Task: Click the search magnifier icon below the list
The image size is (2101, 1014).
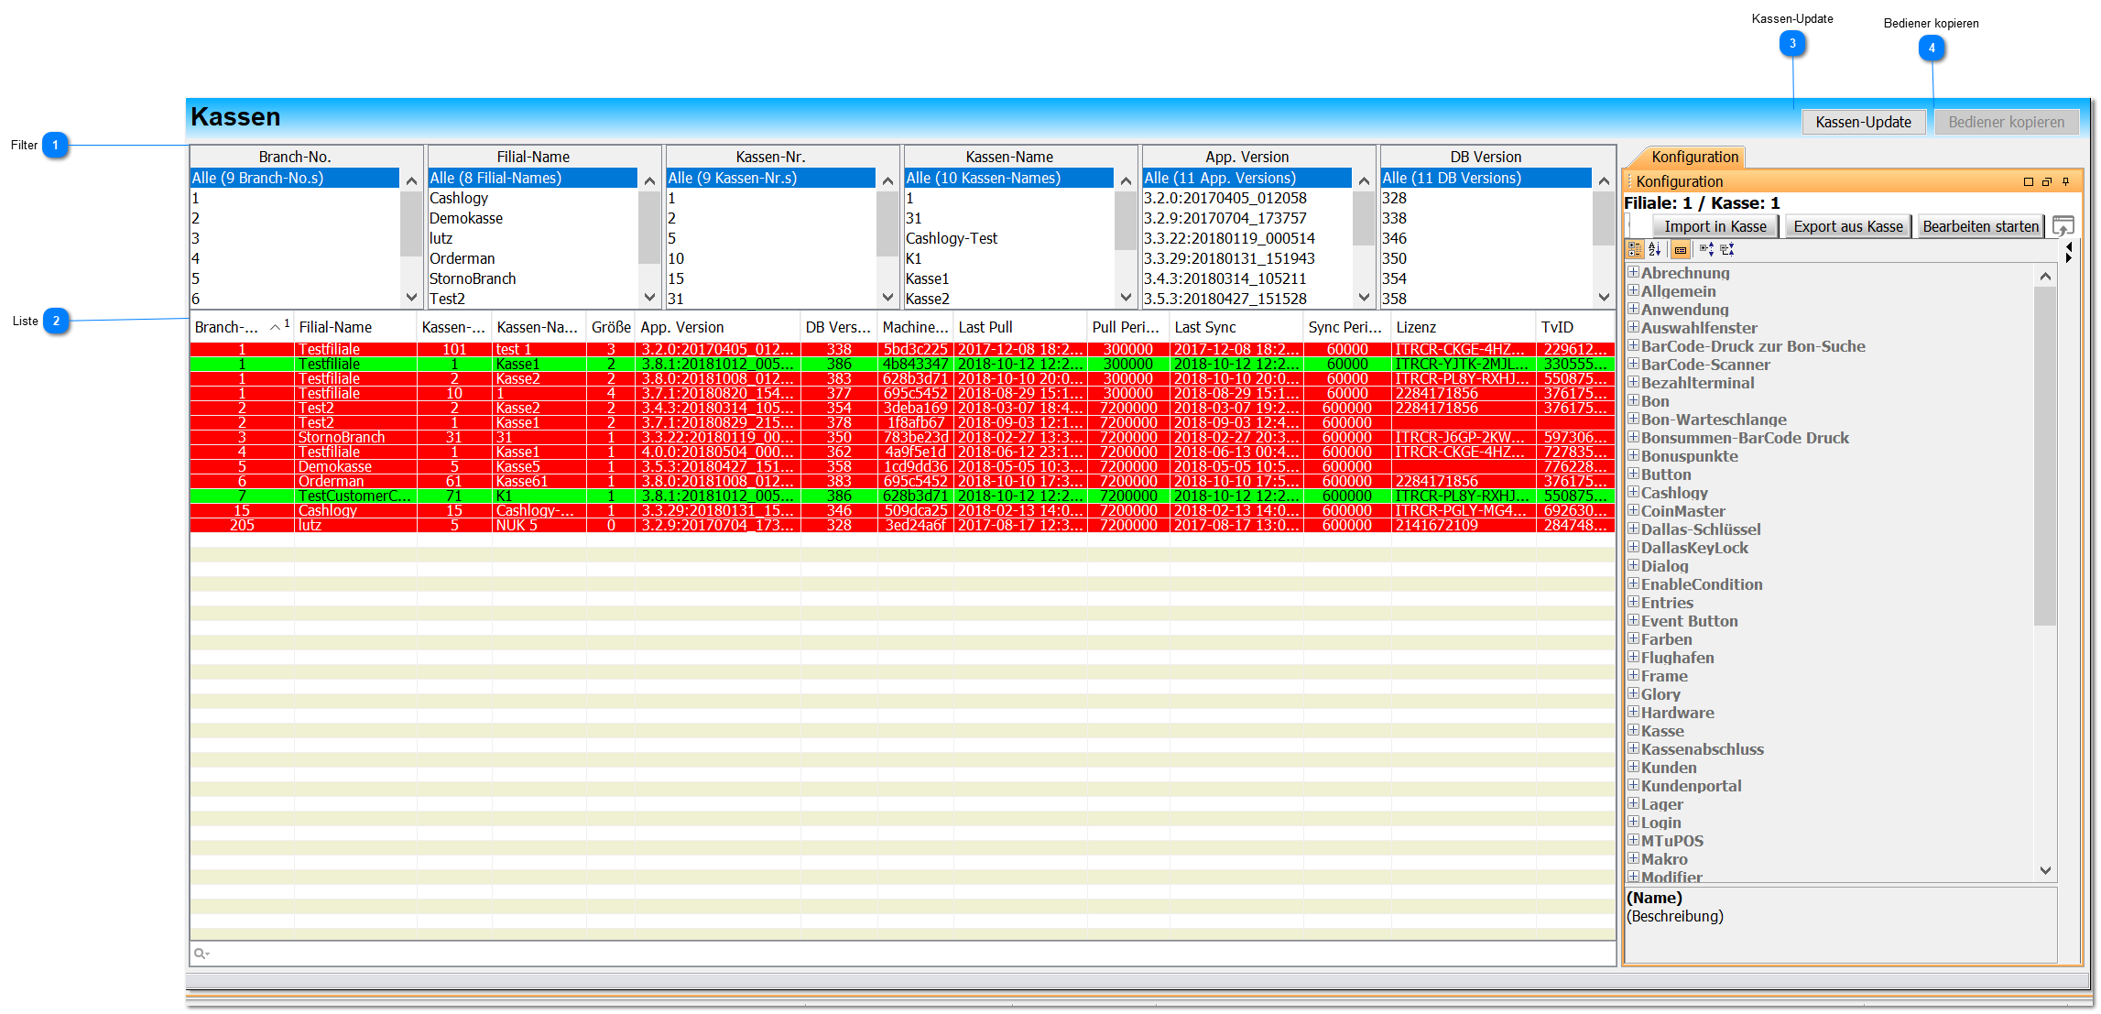Action: tap(201, 954)
